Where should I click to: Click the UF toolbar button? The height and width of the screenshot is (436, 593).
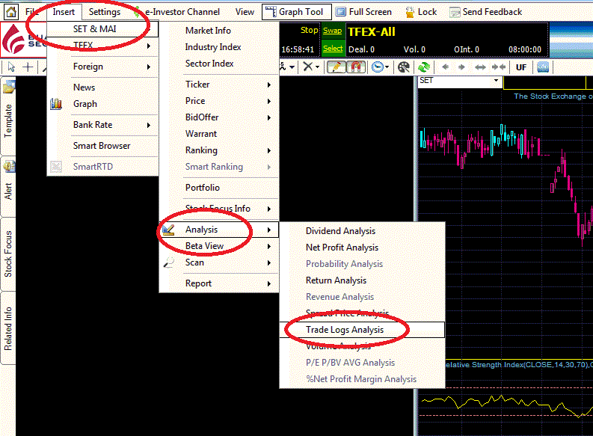tap(520, 67)
